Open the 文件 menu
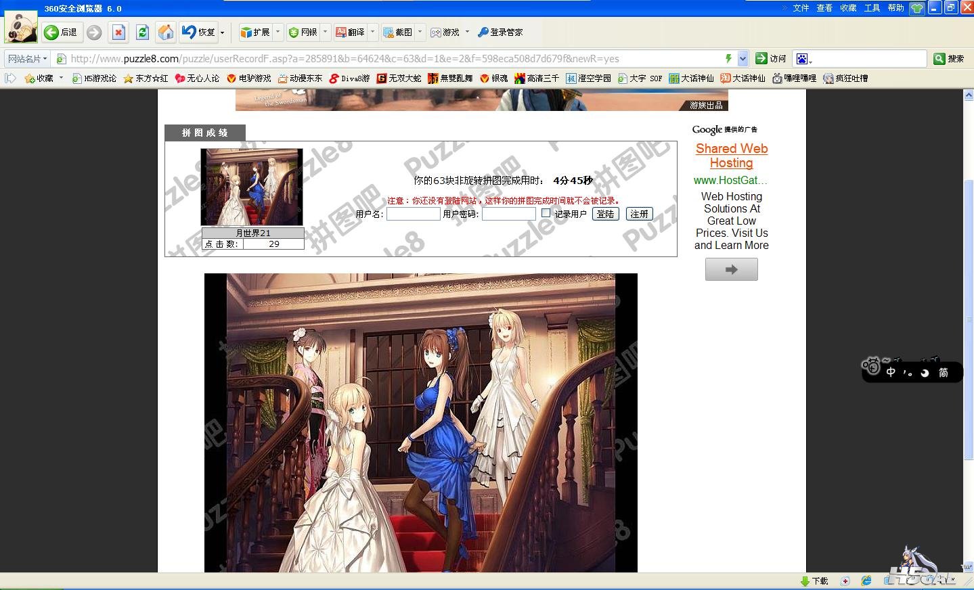974x590 pixels. (x=801, y=8)
